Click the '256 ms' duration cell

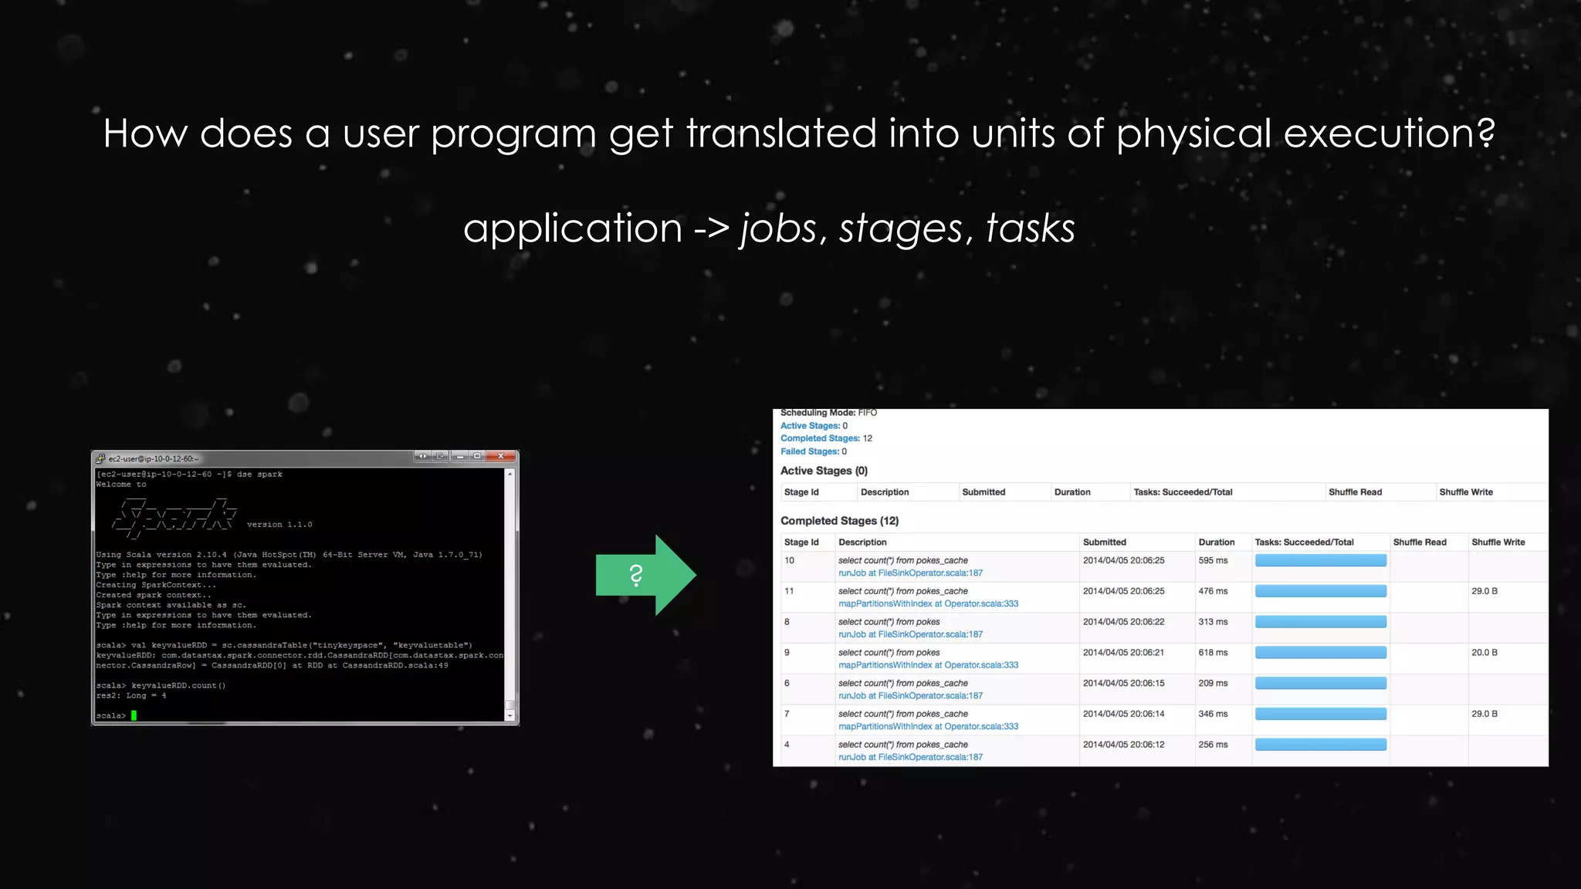(1213, 745)
